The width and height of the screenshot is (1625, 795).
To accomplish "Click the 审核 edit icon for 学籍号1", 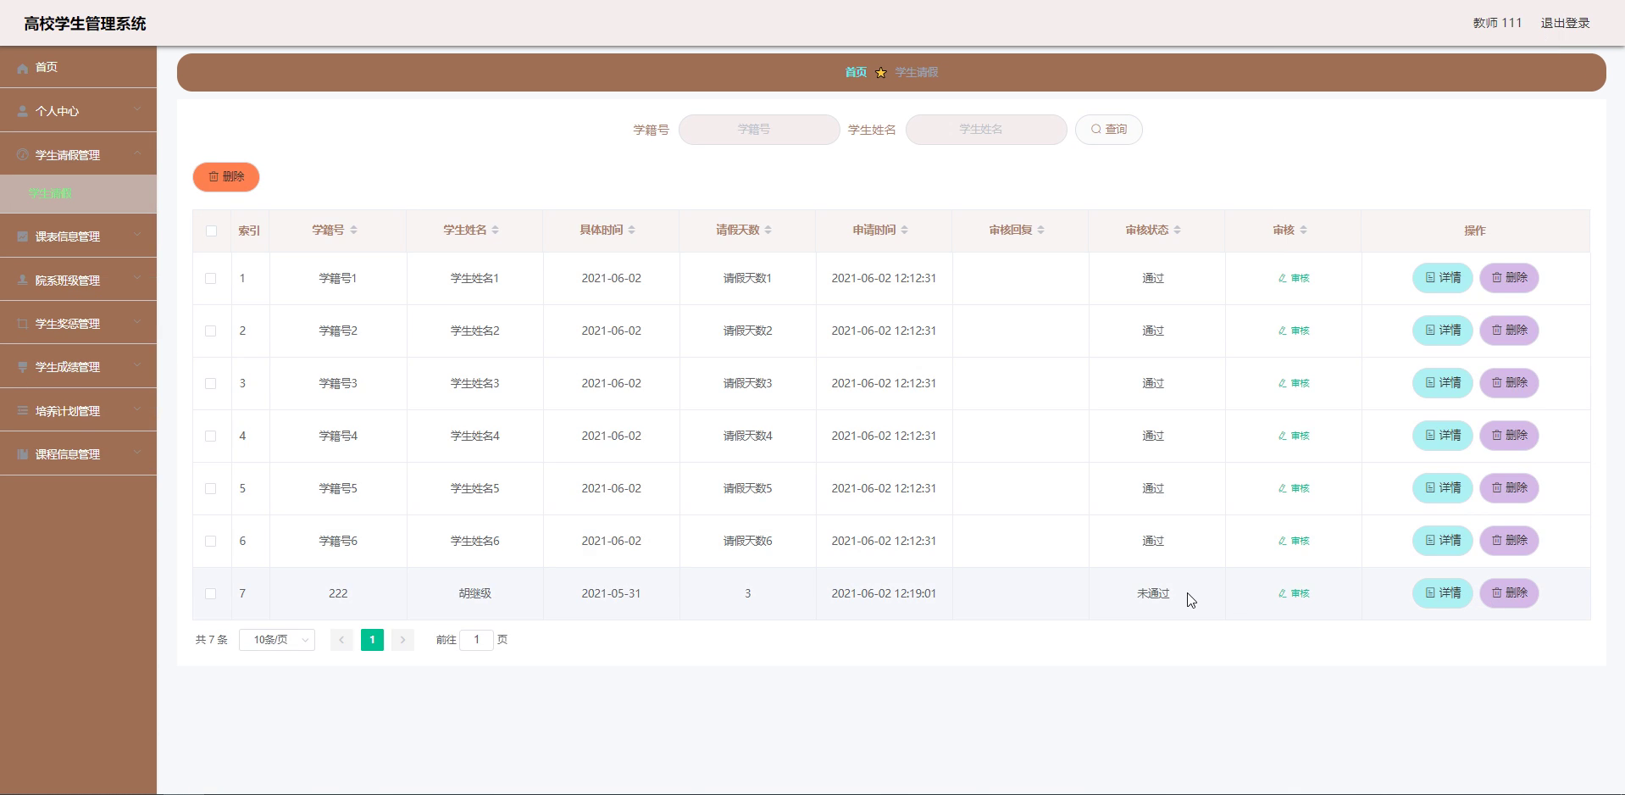I will 1282,278.
